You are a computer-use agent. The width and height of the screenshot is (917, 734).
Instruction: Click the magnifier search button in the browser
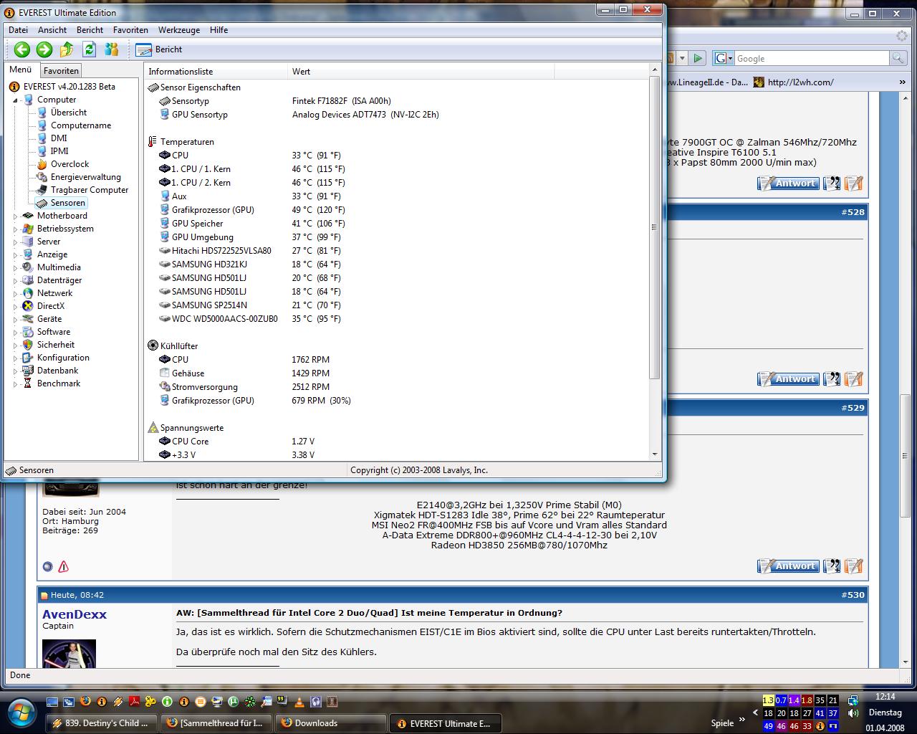897,58
